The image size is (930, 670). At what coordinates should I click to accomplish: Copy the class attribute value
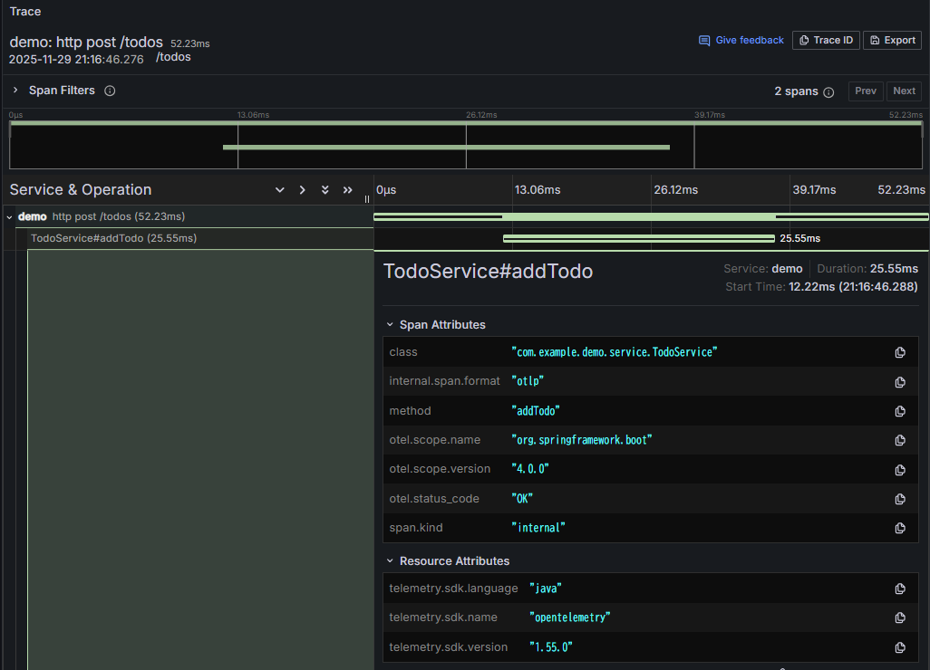tap(900, 352)
